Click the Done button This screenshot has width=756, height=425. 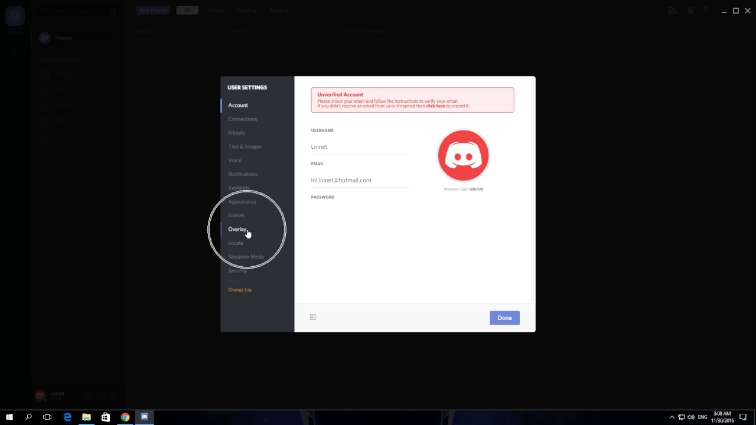pos(504,318)
